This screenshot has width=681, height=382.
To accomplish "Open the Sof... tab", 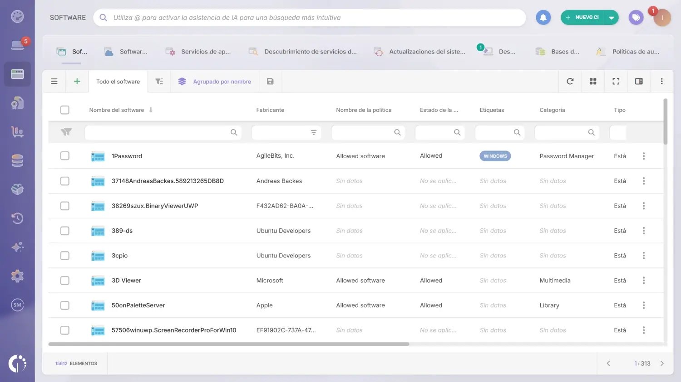I will click(71, 52).
